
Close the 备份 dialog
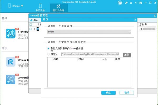(x=135, y=20)
